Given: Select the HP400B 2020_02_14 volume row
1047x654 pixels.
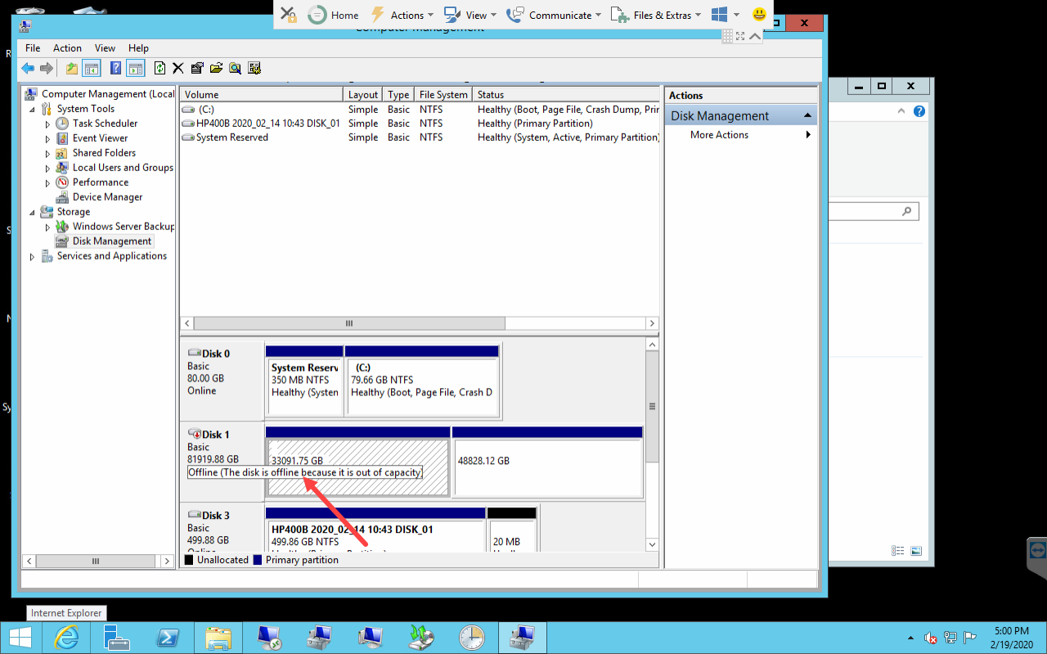Looking at the screenshot, I should [420, 124].
